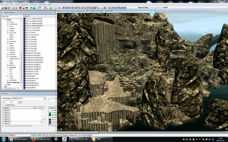The height and width of the screenshot is (142, 228).
Task: Toggle the green grass toolbar icon
Action: click(51, 7)
